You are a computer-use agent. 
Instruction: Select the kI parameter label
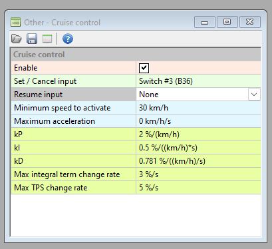click(73, 148)
